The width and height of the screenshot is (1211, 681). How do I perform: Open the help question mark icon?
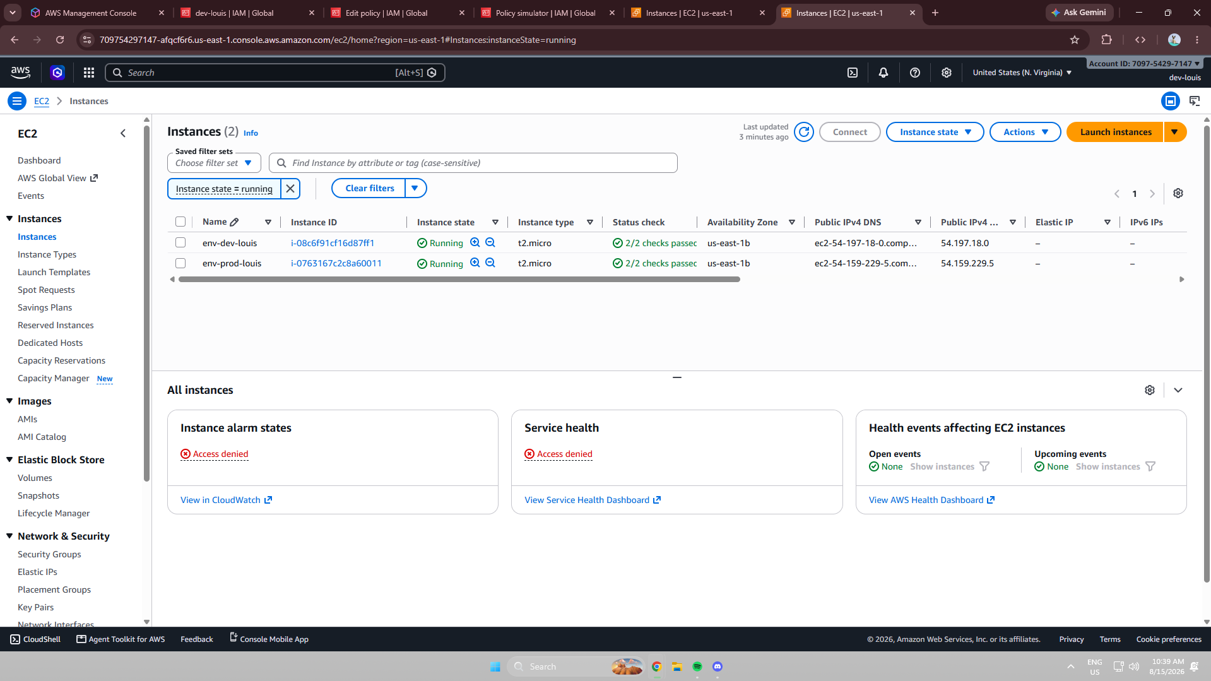pyautogui.click(x=915, y=73)
